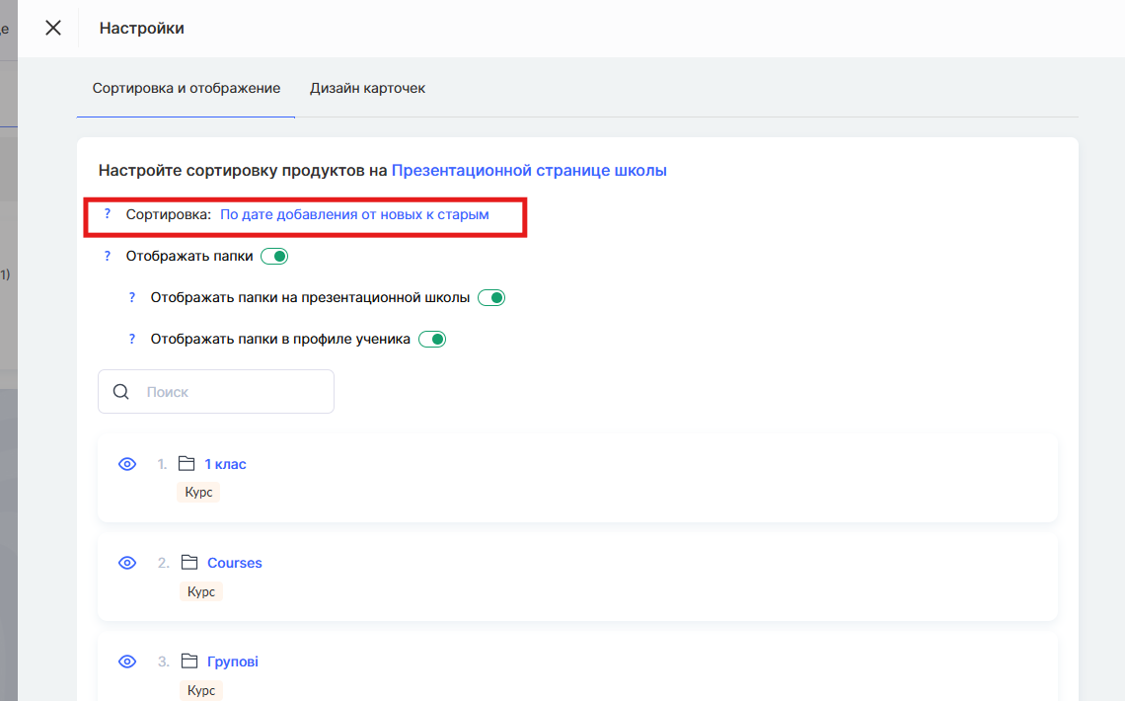Select Сортировка и отображение tab

pos(187,89)
